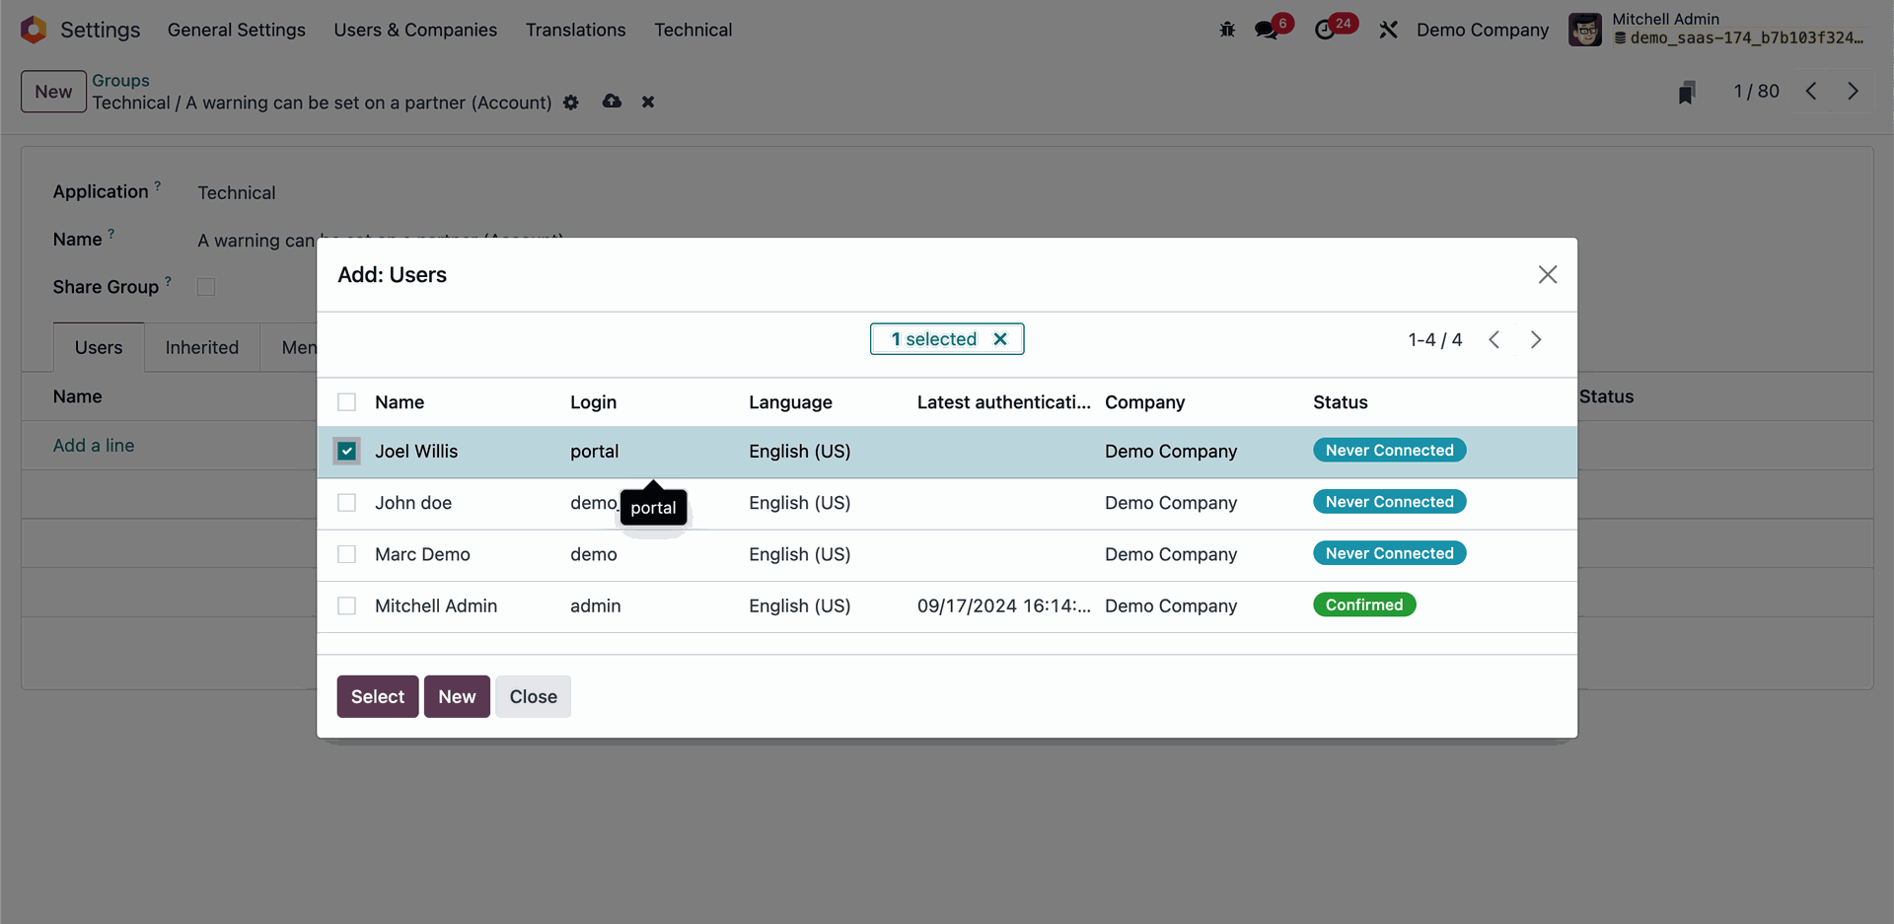Open Demo Company switcher
Screen dimensions: 1894x924
coord(1483,30)
